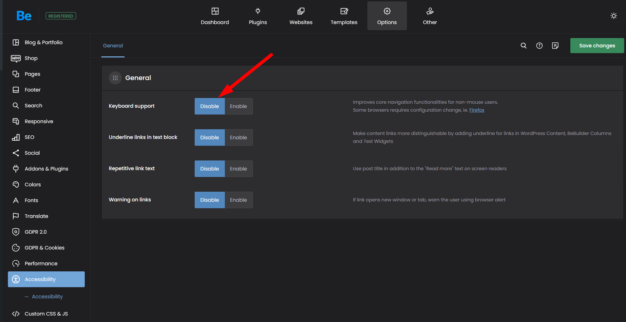626x322 pixels.
Task: Open the Shop options label
Action: point(31,58)
